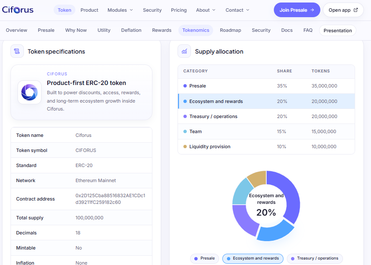This screenshot has width=371, height=265.
Task: Click the Presentation button
Action: coord(338,31)
